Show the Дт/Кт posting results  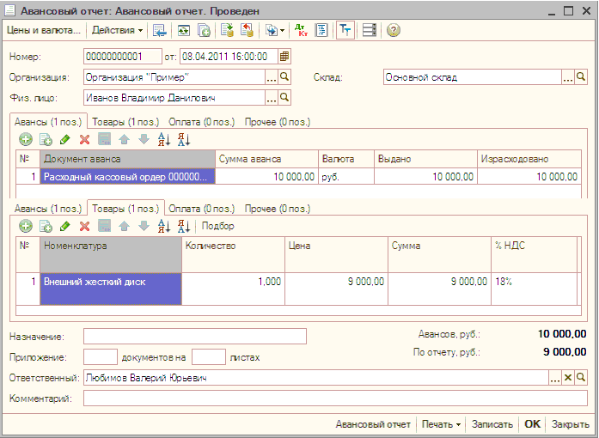point(301,30)
